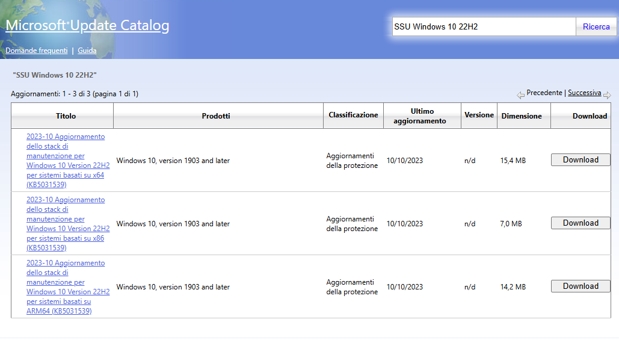This screenshot has width=619, height=340.
Task: Click the x86 row version n/d cell
Action: pos(470,224)
